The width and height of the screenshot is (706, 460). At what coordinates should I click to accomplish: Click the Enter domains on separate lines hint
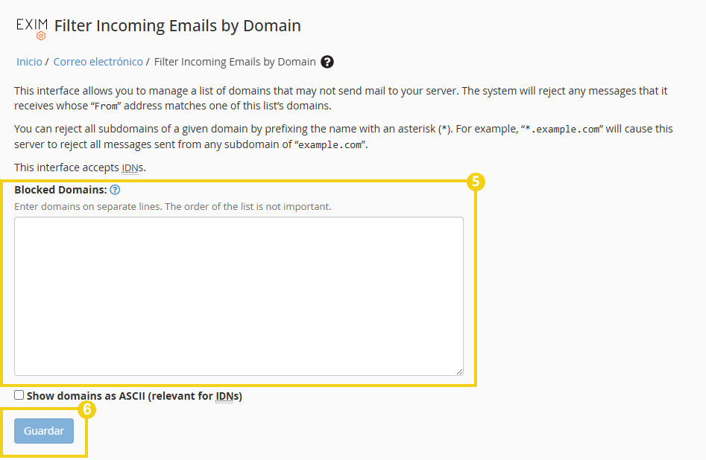172,206
